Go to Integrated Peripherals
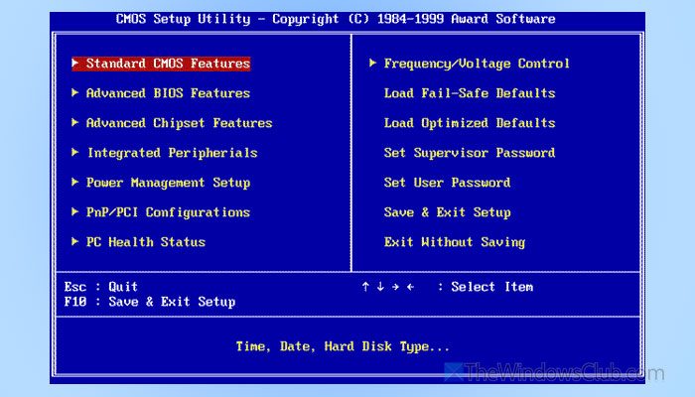This screenshot has height=397, width=695. (x=173, y=153)
